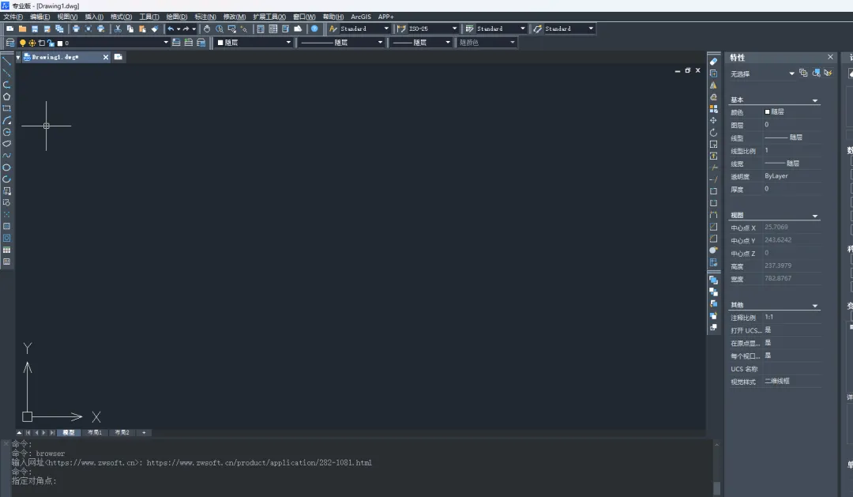Toggle the layer lock padlock icon
The height and width of the screenshot is (497, 853).
tap(51, 43)
